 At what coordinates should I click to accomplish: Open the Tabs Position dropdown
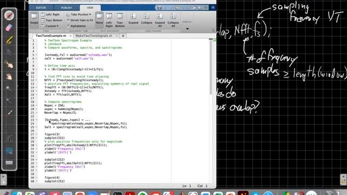79,15
